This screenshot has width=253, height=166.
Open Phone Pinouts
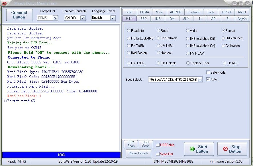click(x=138, y=153)
